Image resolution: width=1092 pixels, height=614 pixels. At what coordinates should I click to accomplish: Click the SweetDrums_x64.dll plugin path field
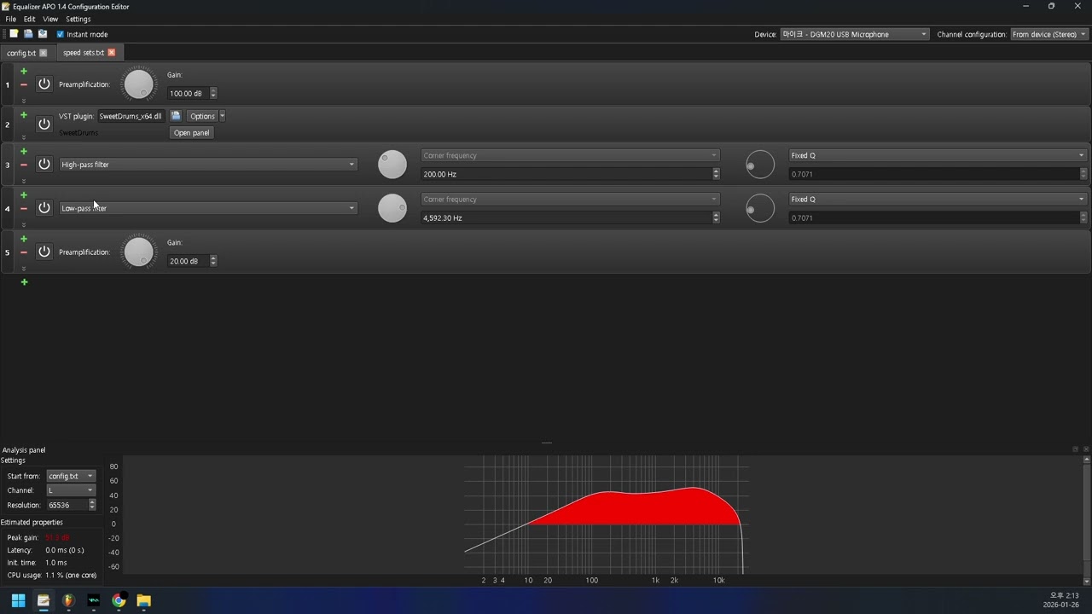[131, 116]
